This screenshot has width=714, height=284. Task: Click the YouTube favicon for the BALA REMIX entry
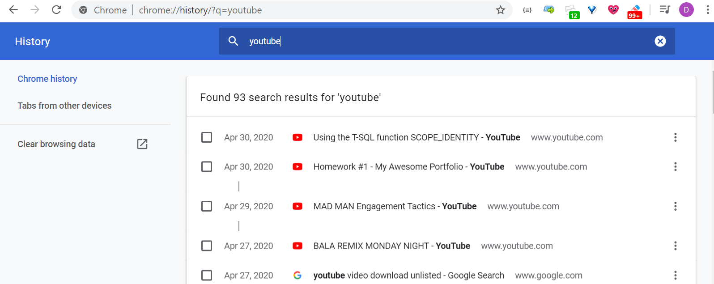[297, 246]
